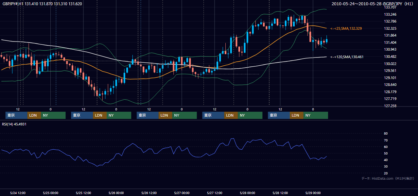This screenshot has height=196, width=418.
Task: Click price axis label 130.022
Action: tap(390, 64)
